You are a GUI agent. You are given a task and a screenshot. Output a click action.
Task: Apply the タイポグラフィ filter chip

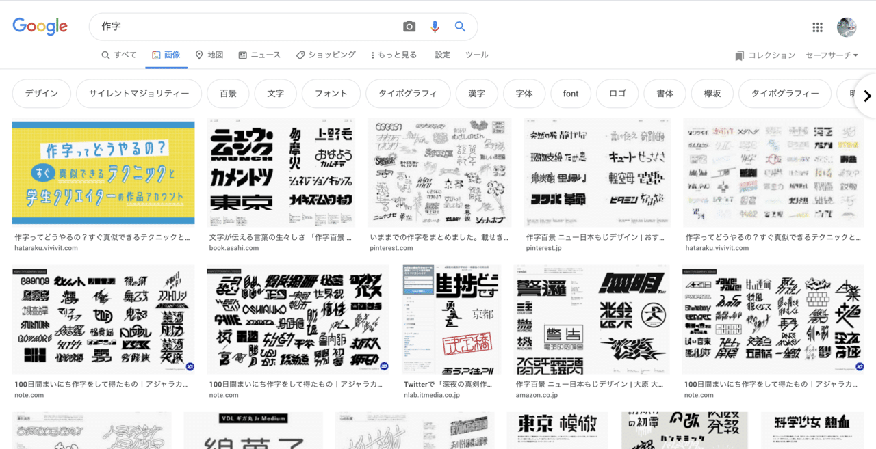(x=408, y=94)
